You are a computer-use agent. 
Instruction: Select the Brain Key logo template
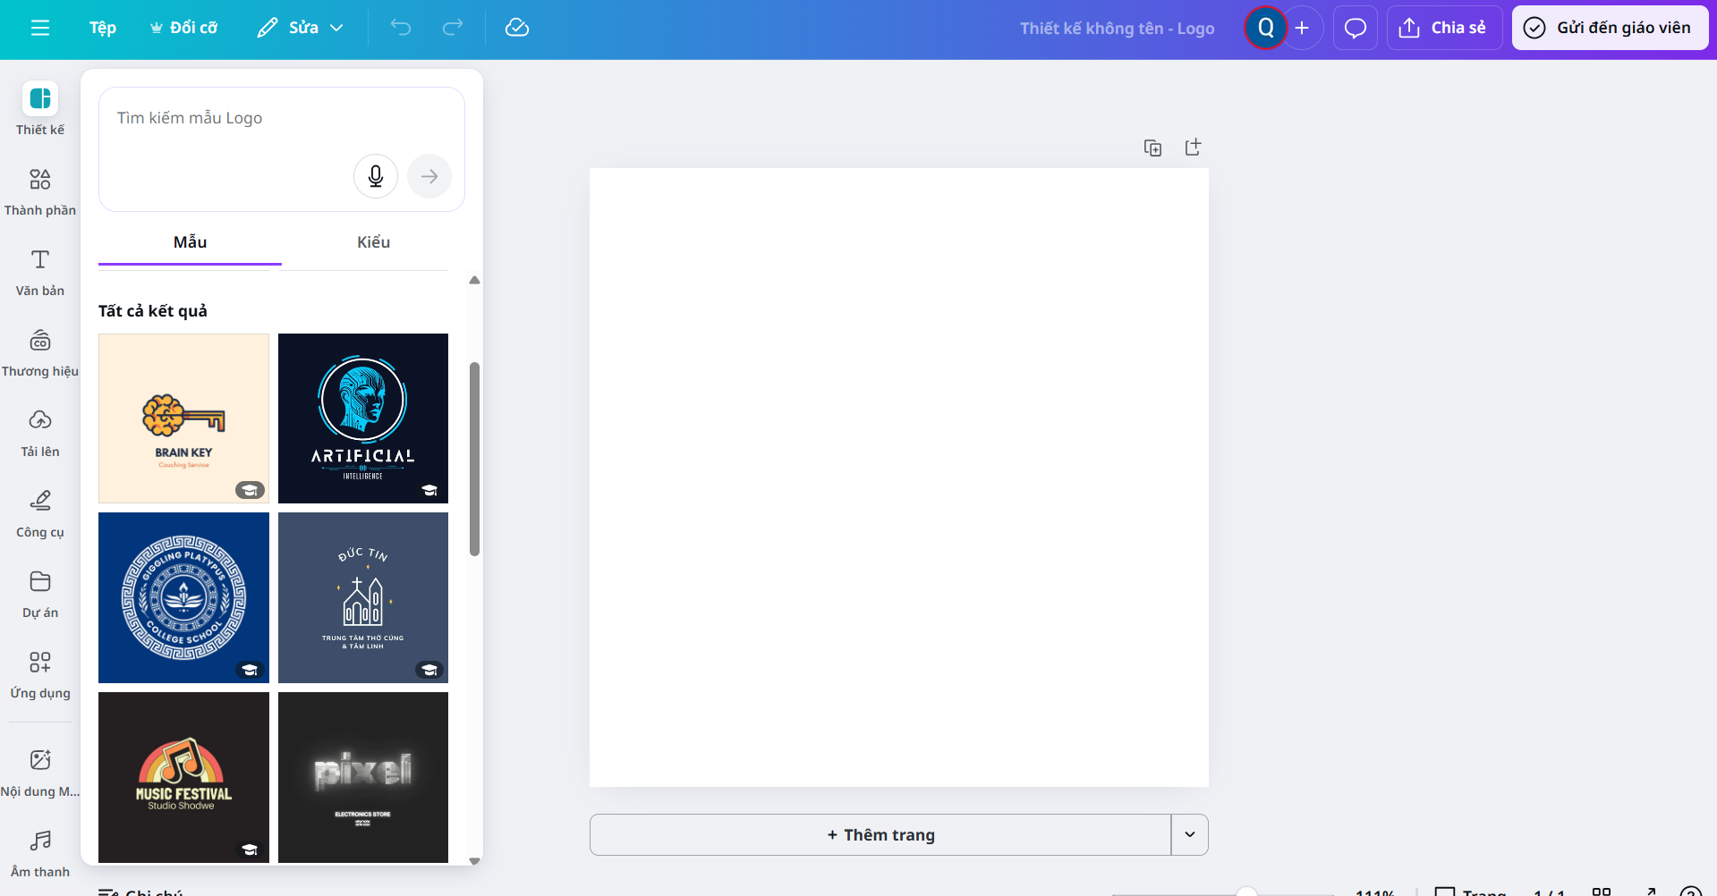click(x=183, y=418)
